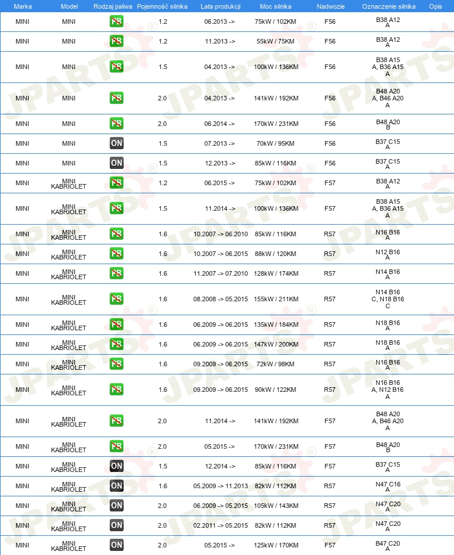
Task: Select the 125kW / 170KM power cell
Action: click(x=276, y=546)
